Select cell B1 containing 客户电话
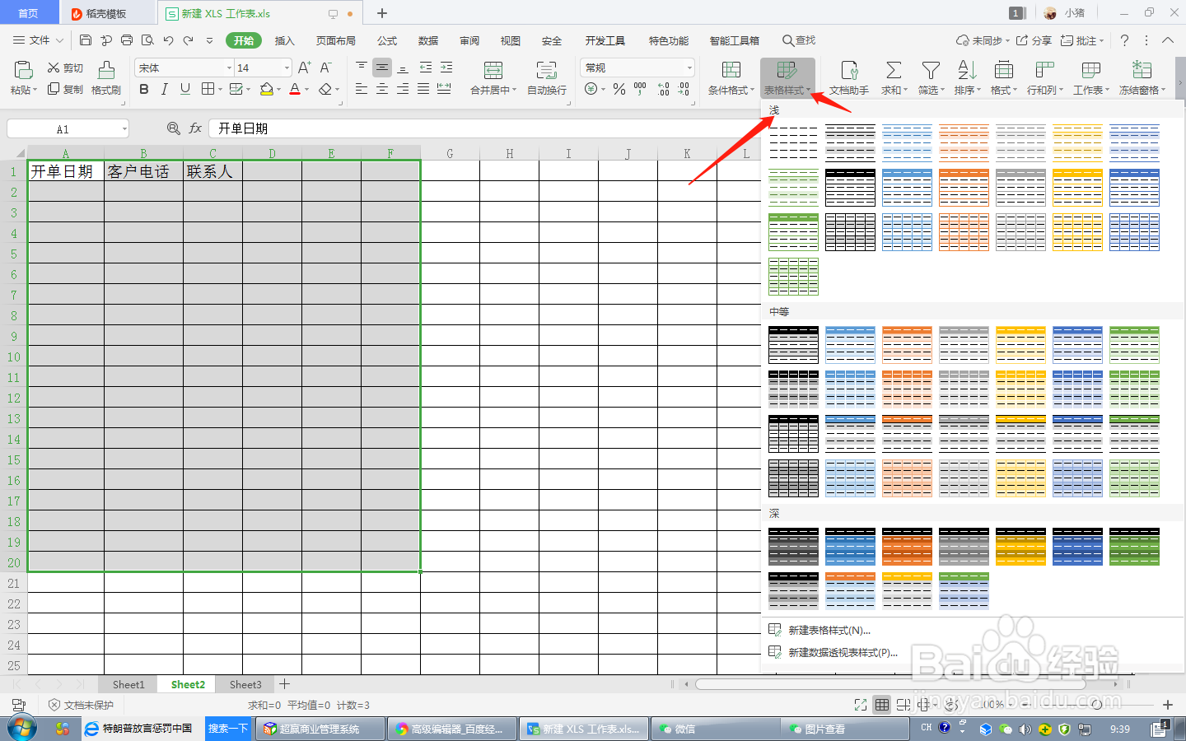Image resolution: width=1186 pixels, height=741 pixels. pyautogui.click(x=143, y=171)
